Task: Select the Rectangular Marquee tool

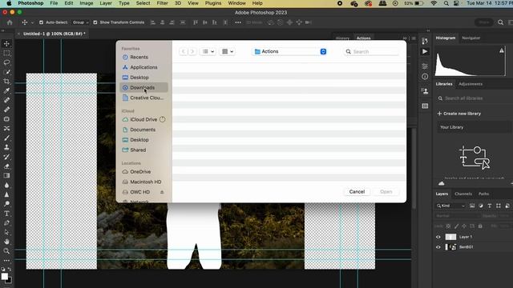Action: click(x=6, y=53)
